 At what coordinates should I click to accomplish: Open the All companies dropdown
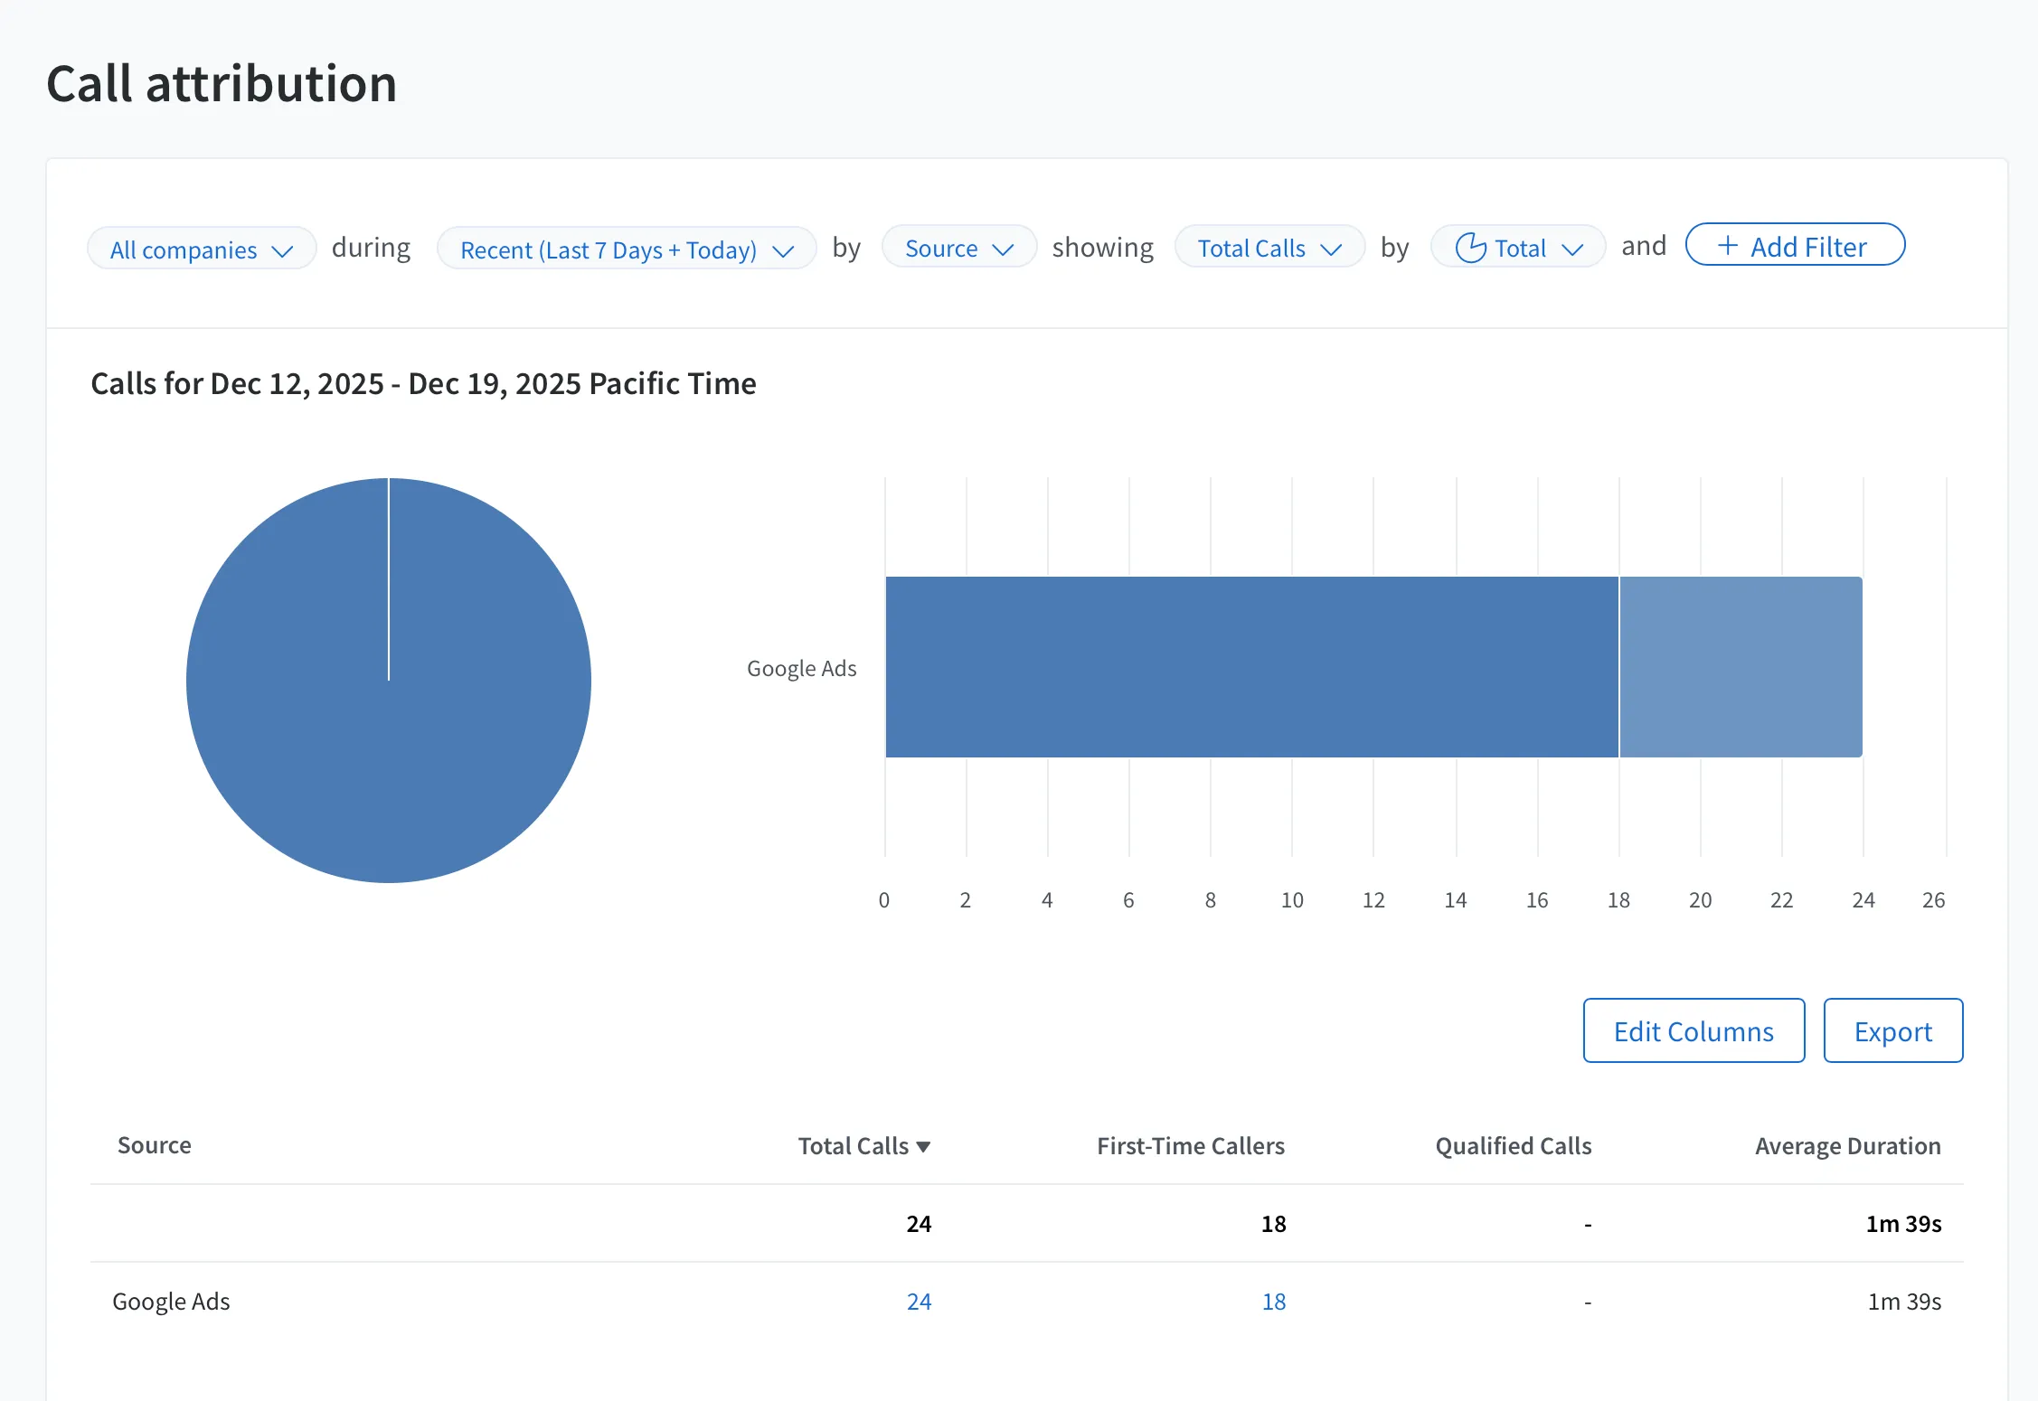[x=202, y=249]
